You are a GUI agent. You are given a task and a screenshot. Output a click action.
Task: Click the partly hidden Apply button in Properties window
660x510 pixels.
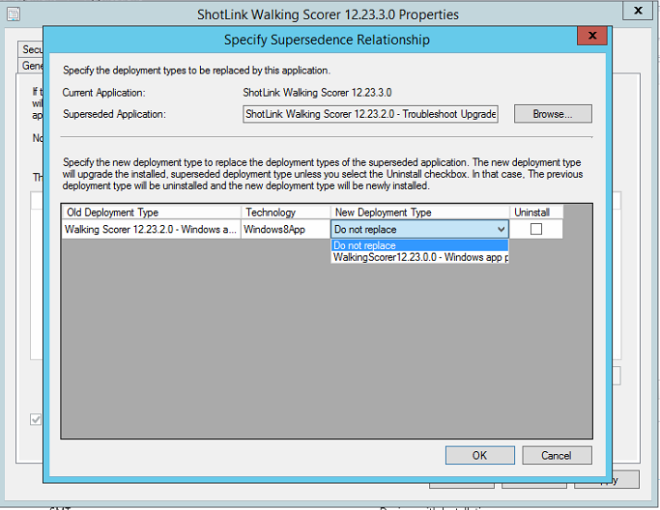point(624,480)
